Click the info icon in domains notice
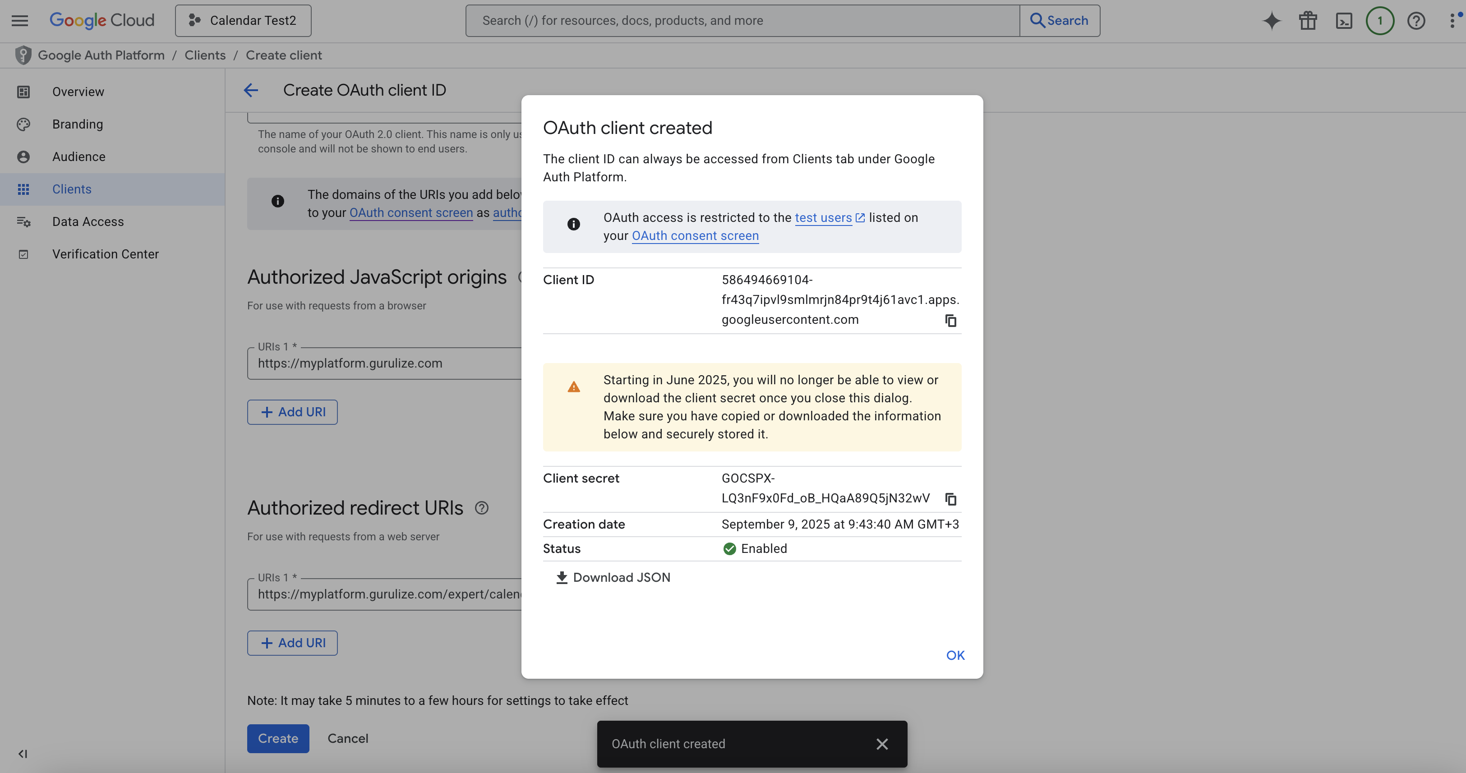 point(278,201)
